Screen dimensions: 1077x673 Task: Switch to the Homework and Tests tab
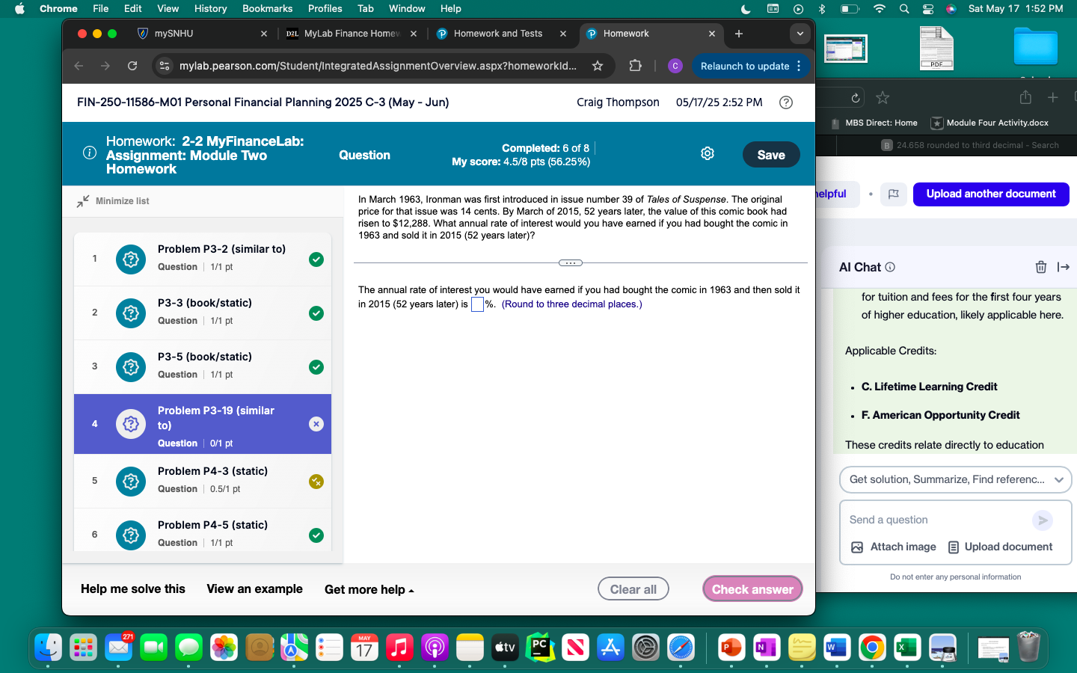pos(500,34)
